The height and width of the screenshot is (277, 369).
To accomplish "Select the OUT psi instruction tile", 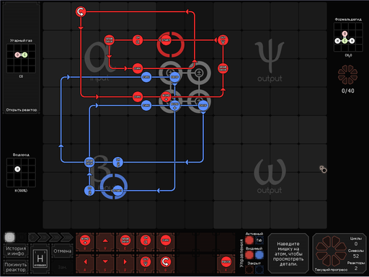I will point(146,263).
